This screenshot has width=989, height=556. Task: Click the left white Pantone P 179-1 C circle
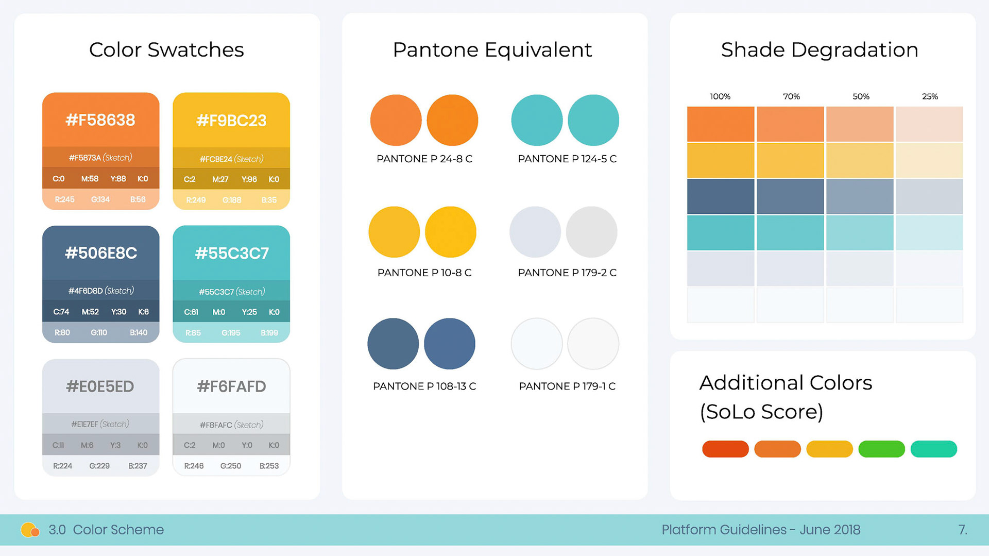pyautogui.click(x=537, y=344)
